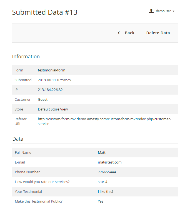Click the Full Name value Matt
The height and width of the screenshot is (209, 190).
pyautogui.click(x=102, y=153)
